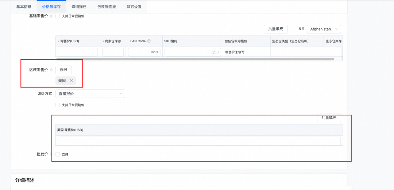This screenshot has width=394, height=190.
Task: Remove the 美国 region tag
Action: [x=72, y=81]
